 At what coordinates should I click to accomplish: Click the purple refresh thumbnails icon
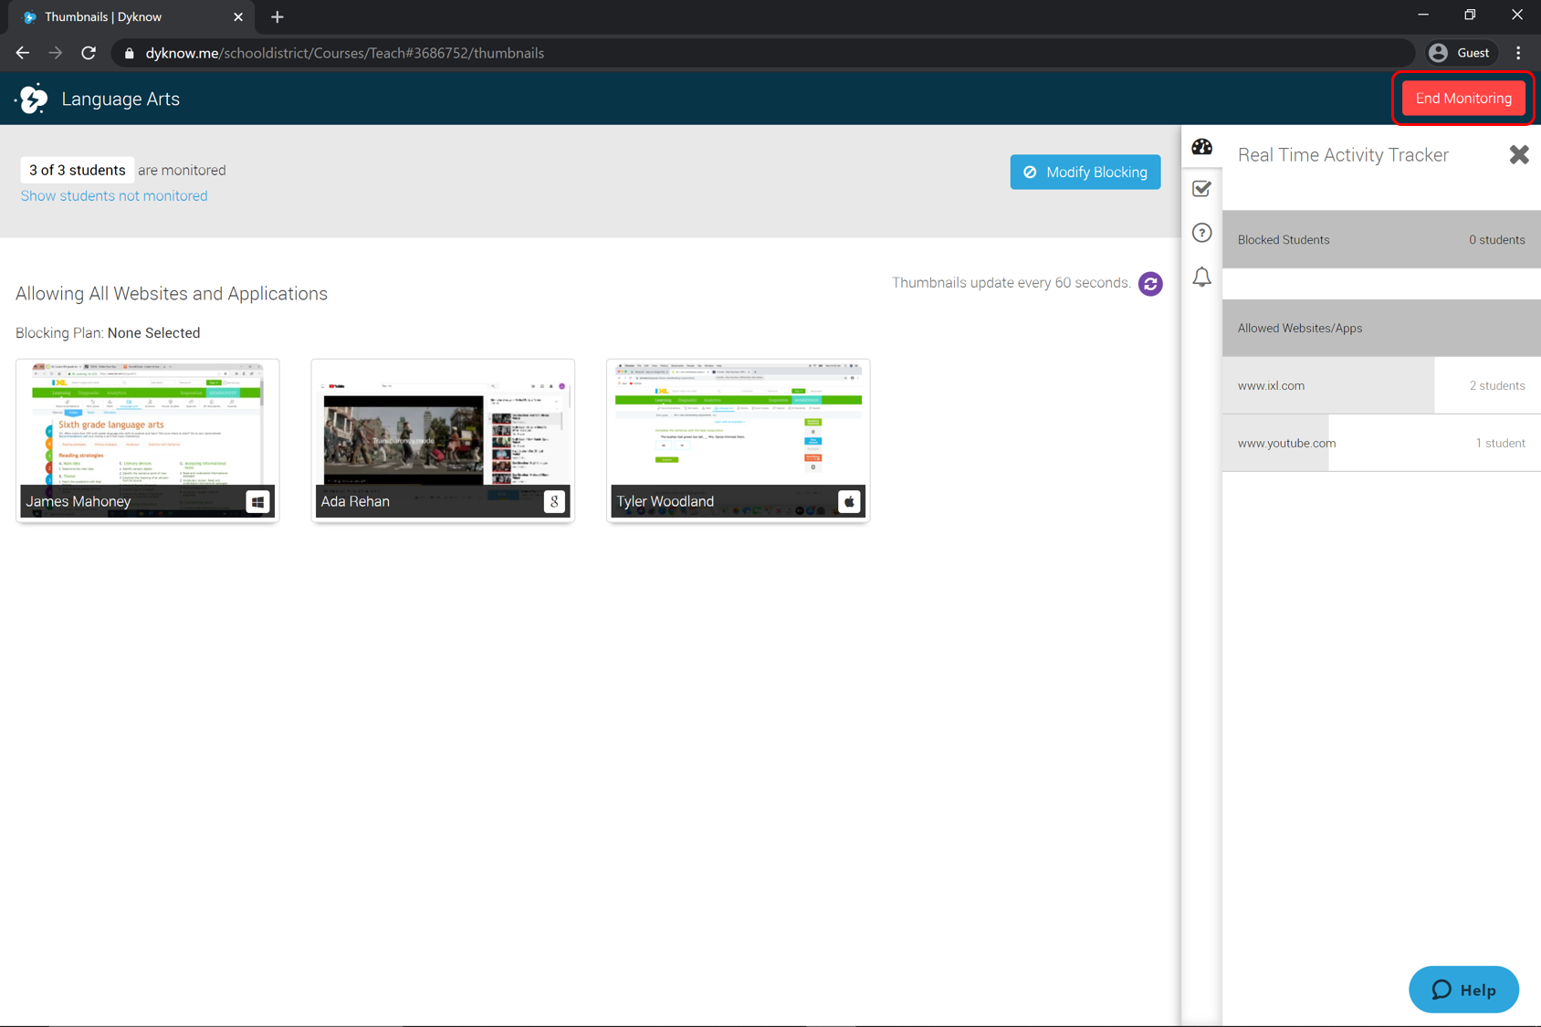coord(1150,284)
